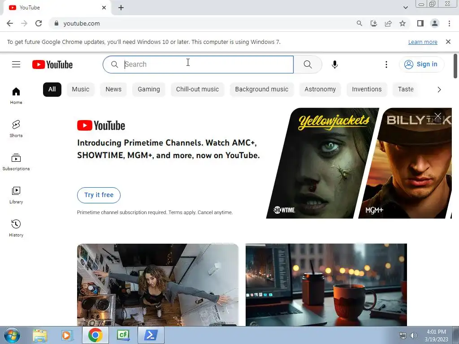Open Subscriptions from the sidebar
Viewport: 459px width, 344px height.
click(x=16, y=162)
